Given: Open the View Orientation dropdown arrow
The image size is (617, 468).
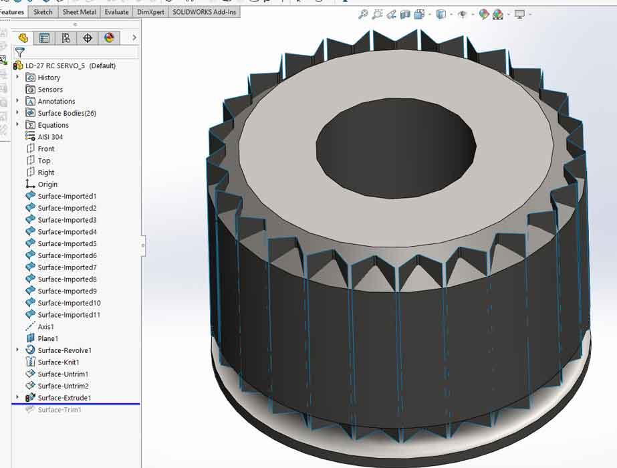Looking at the screenshot, I should click(x=430, y=15).
